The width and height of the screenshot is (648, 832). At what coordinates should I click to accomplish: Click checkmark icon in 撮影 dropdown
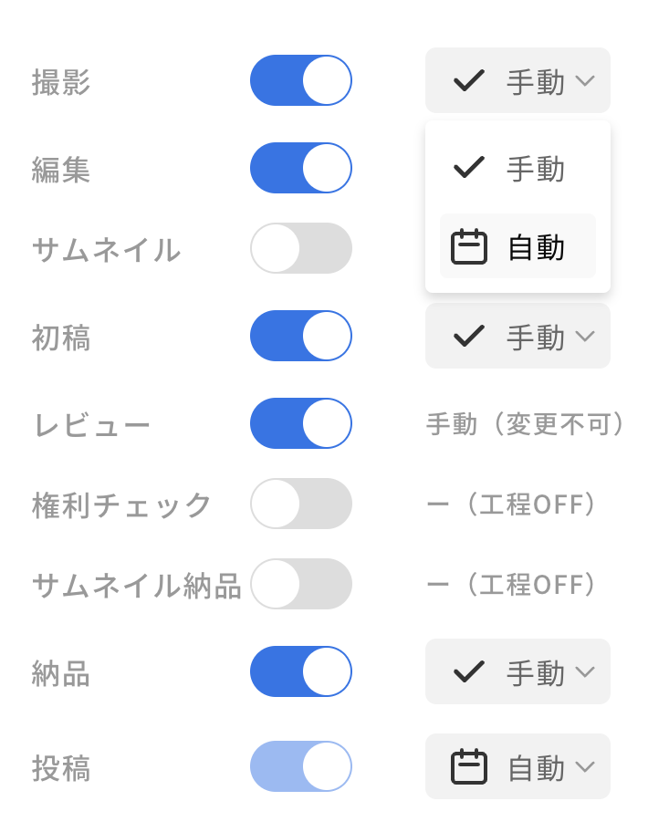click(x=469, y=81)
